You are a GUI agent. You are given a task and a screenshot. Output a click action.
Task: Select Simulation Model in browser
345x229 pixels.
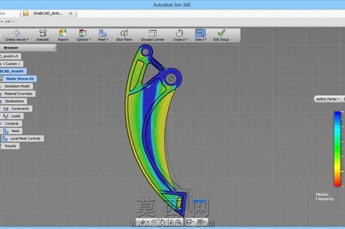(x=17, y=86)
